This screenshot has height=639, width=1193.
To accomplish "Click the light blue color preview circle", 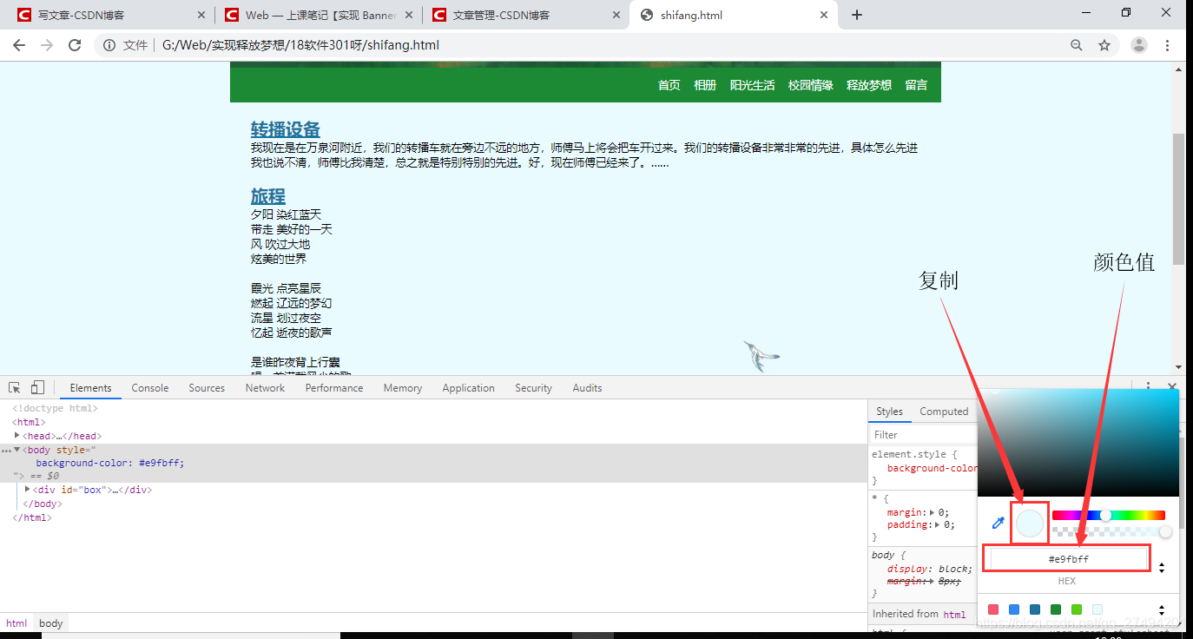I will click(x=1029, y=524).
